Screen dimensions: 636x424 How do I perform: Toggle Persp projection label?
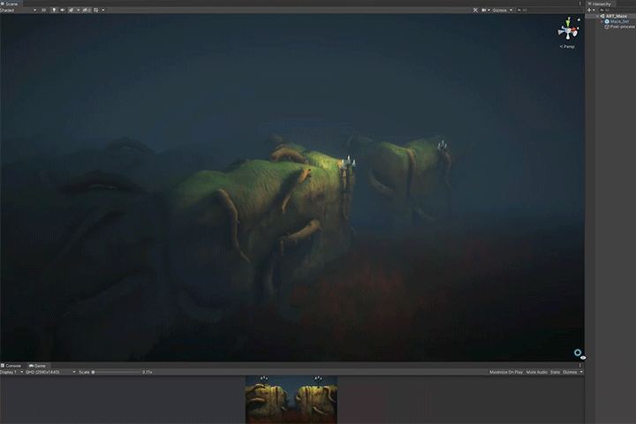point(567,47)
